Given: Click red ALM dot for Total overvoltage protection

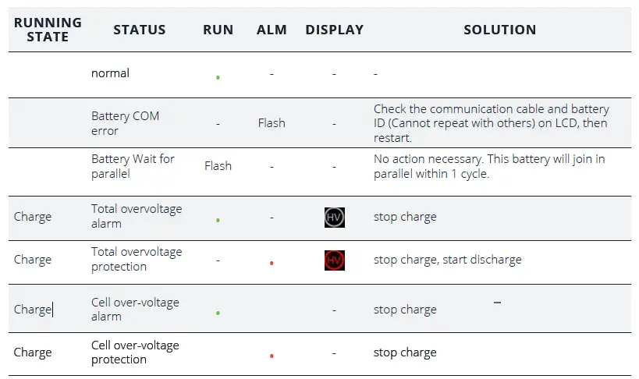Looking at the screenshot, I should tap(272, 264).
